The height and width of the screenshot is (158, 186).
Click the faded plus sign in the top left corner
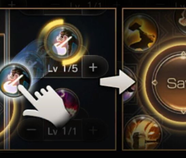(12, 4)
